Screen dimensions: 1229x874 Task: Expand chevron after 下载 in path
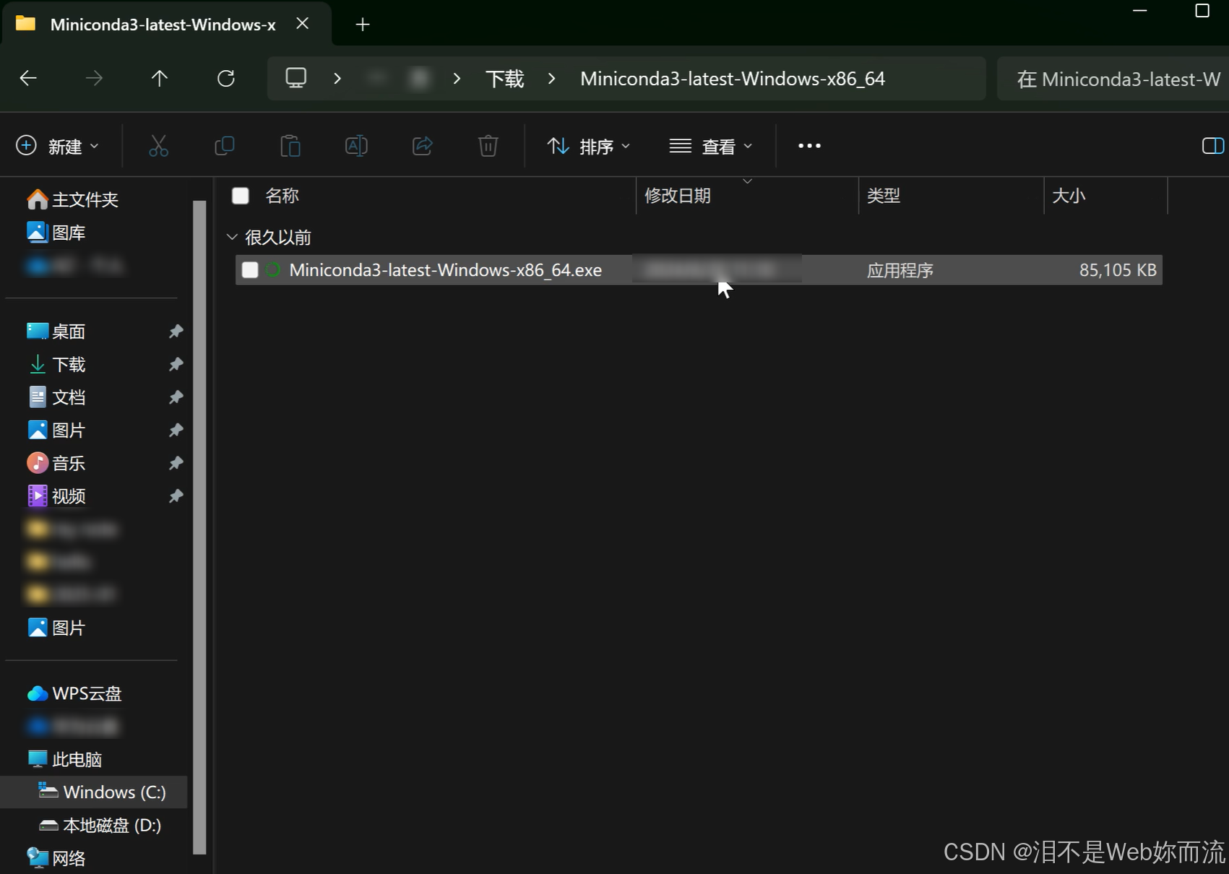pos(552,78)
